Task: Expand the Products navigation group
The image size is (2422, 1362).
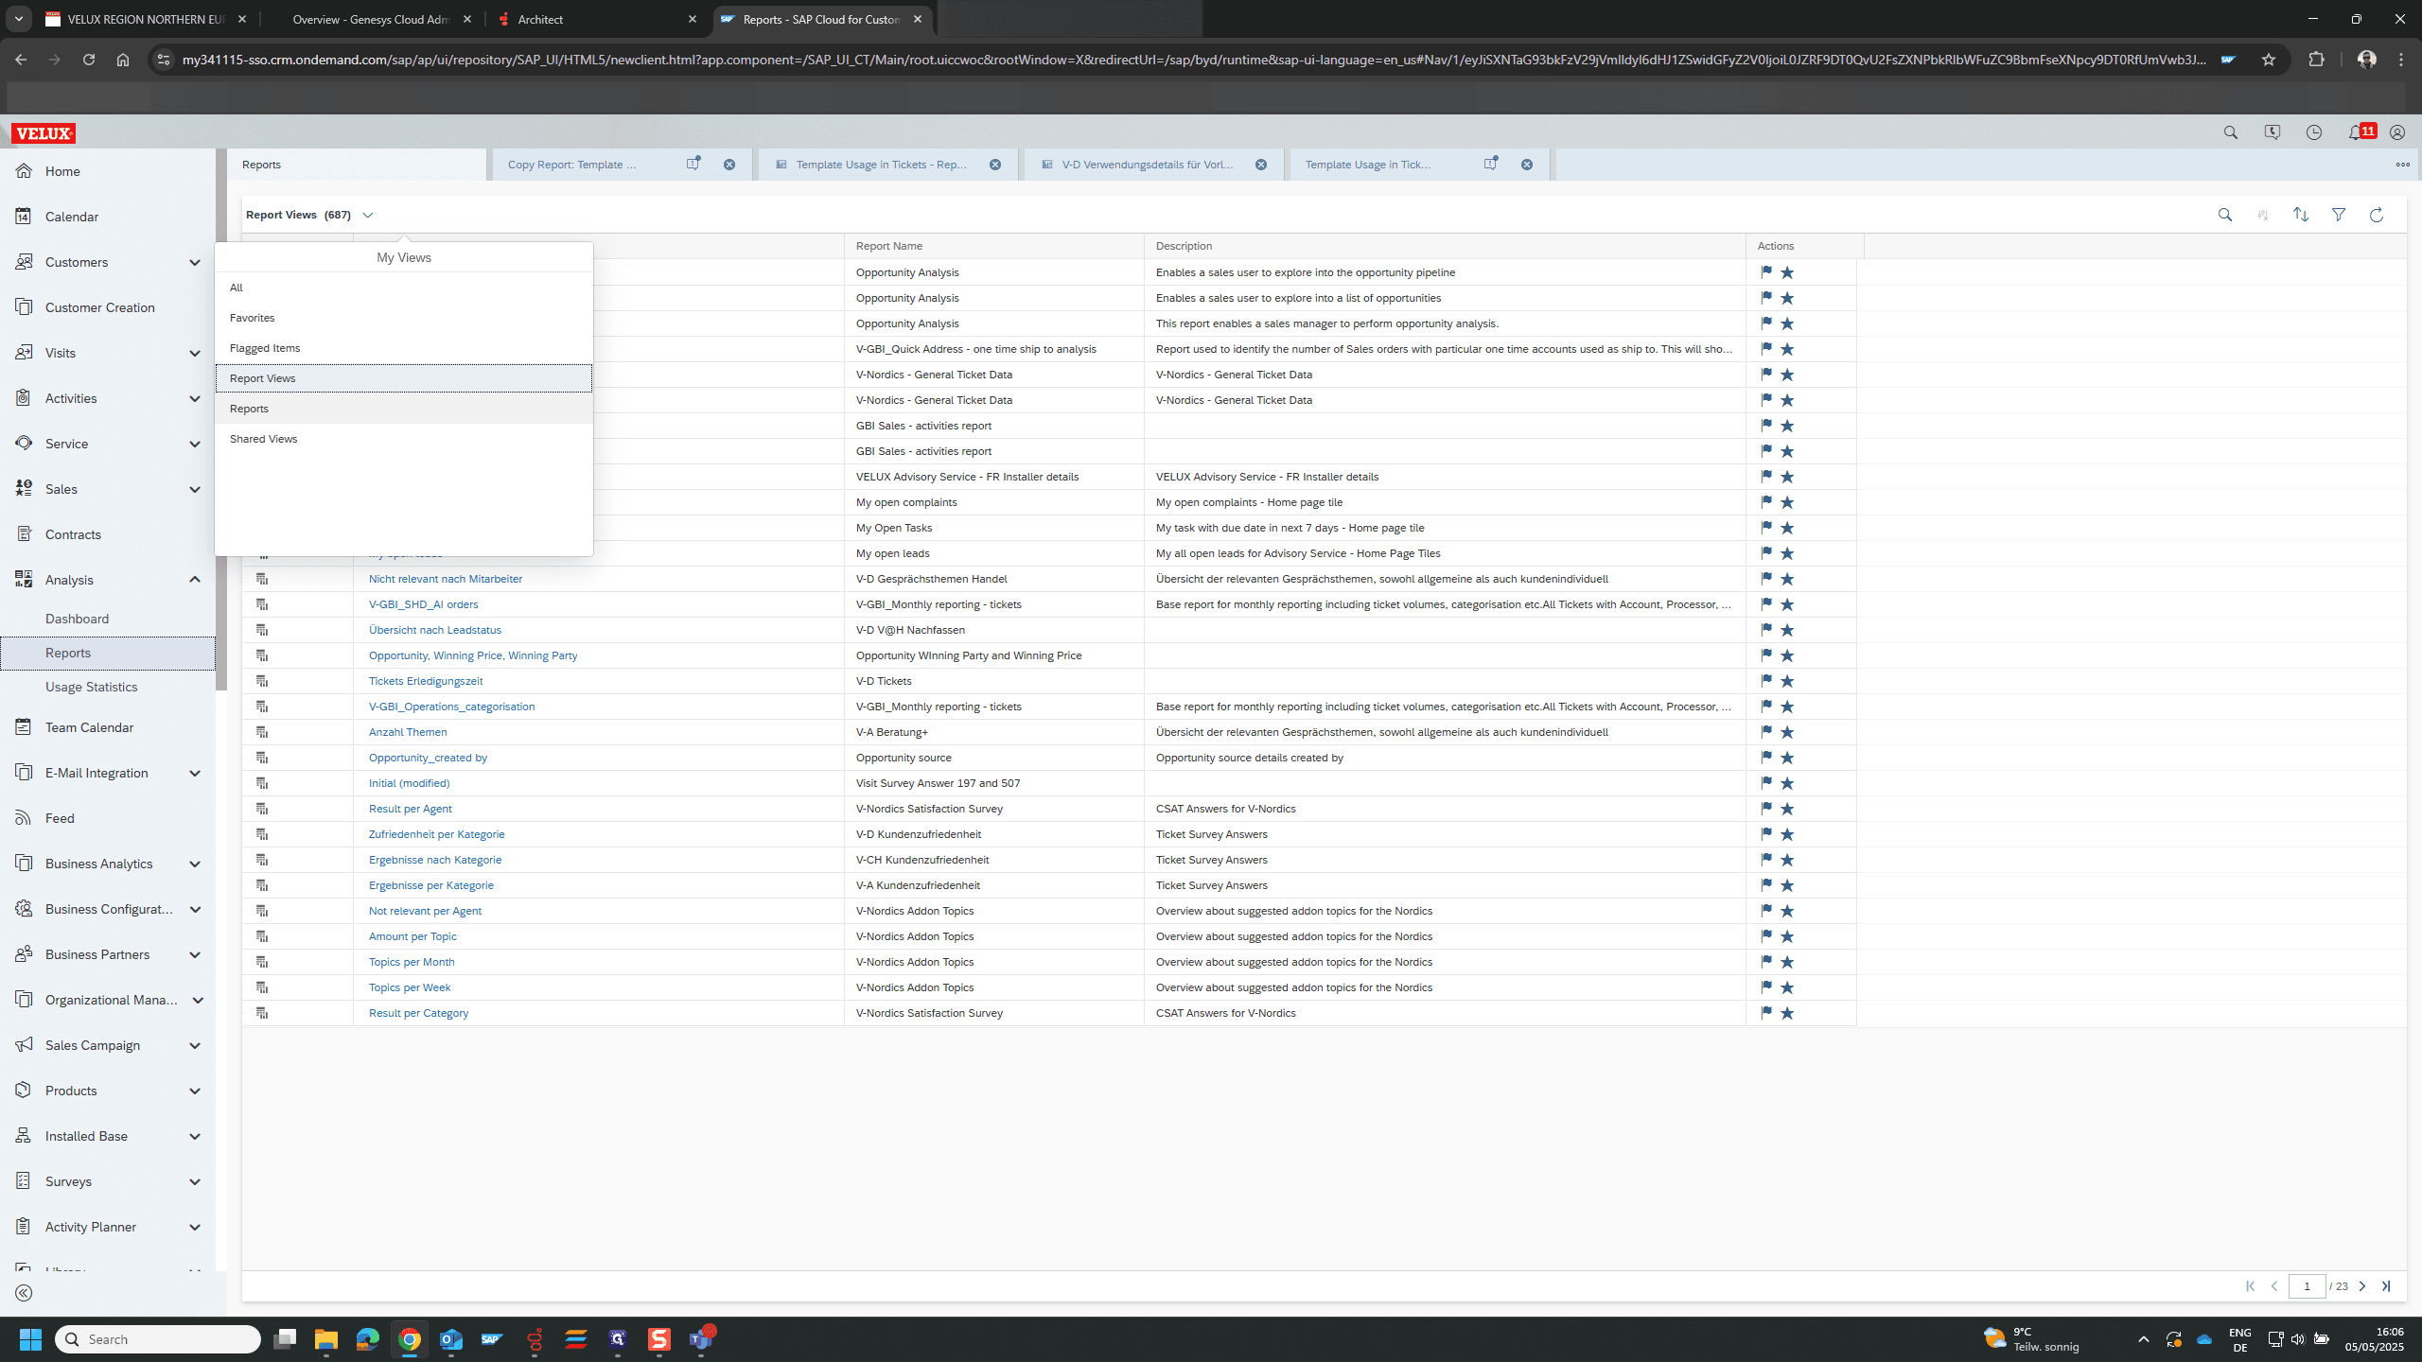Action: click(x=195, y=1091)
